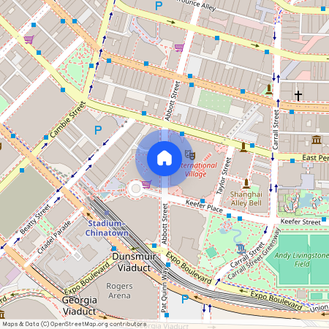Click the blue home location marker
The image size is (329, 329).
point(164,159)
